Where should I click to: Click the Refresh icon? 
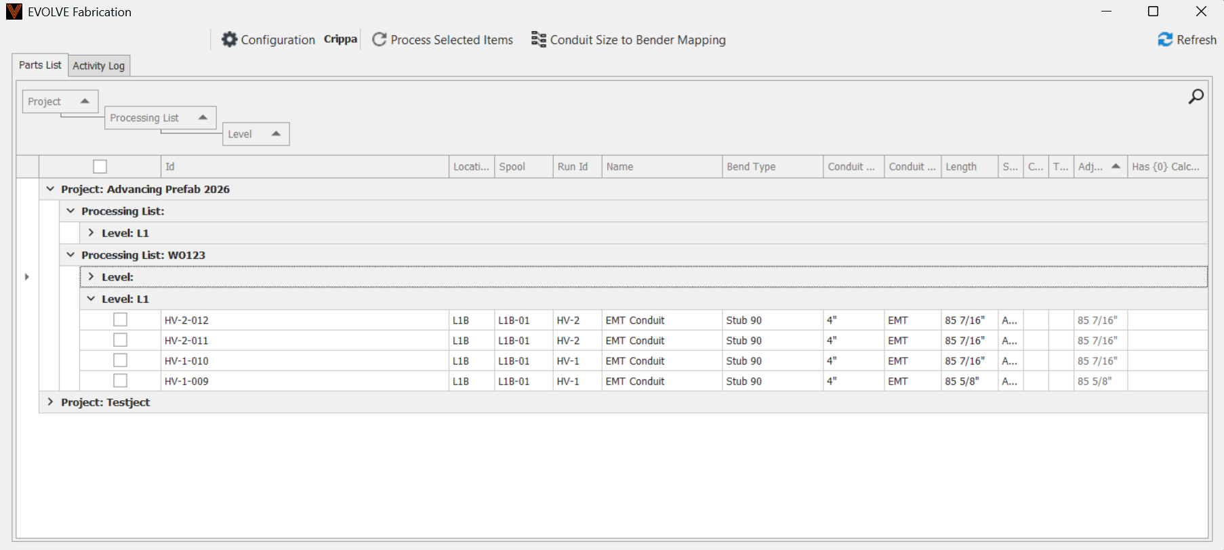pyautogui.click(x=1165, y=40)
